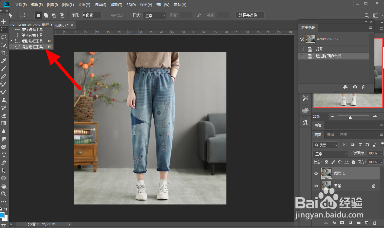The image size is (384, 228).
Task: Click the navigator zoom slider handle
Action: (350, 117)
